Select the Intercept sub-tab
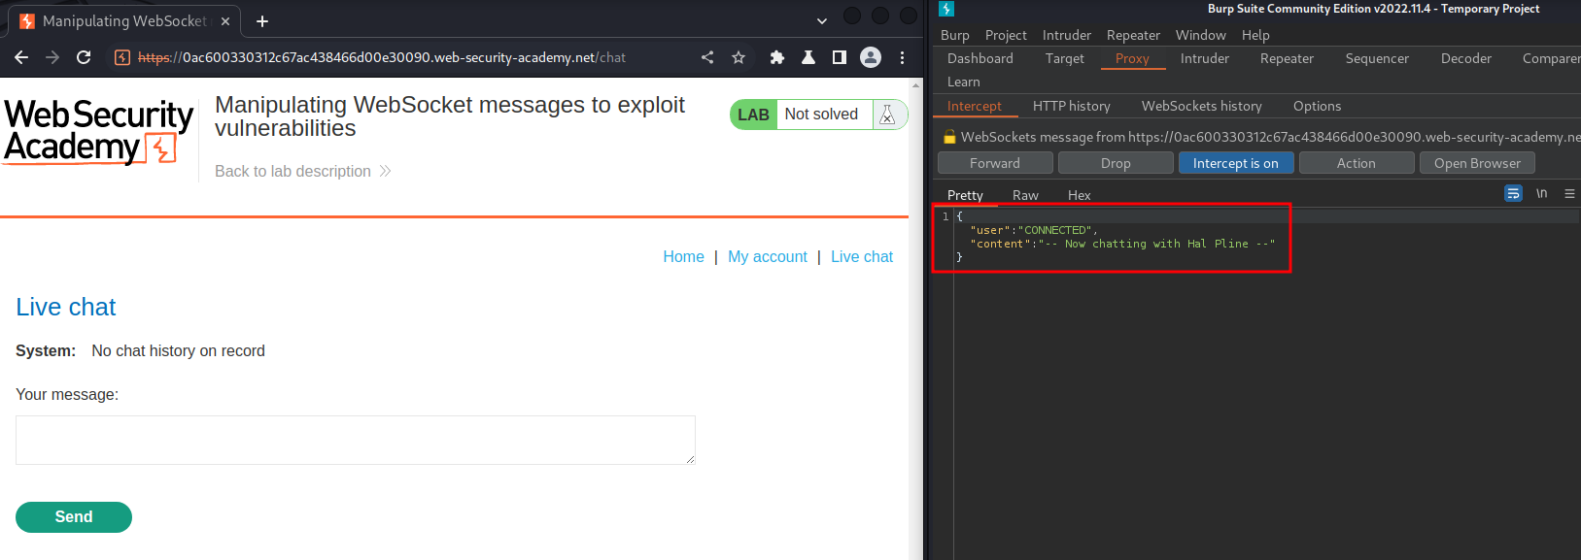 click(975, 106)
